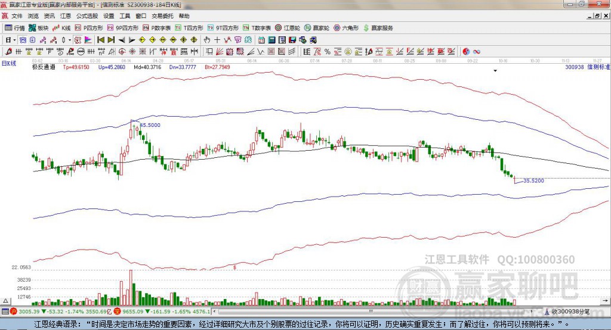Click the 收300938分笔 status entry
This screenshot has width=611, height=330.
(567, 312)
